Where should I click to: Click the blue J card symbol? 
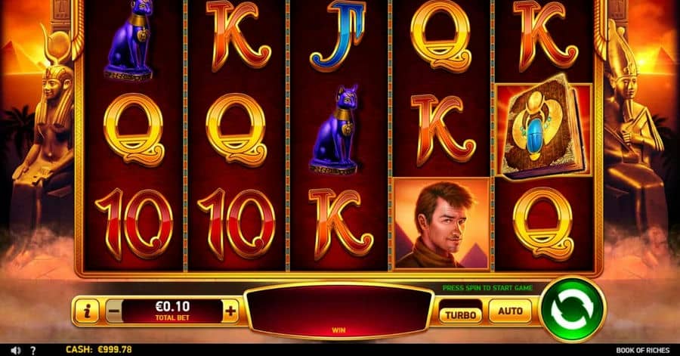[x=337, y=36]
